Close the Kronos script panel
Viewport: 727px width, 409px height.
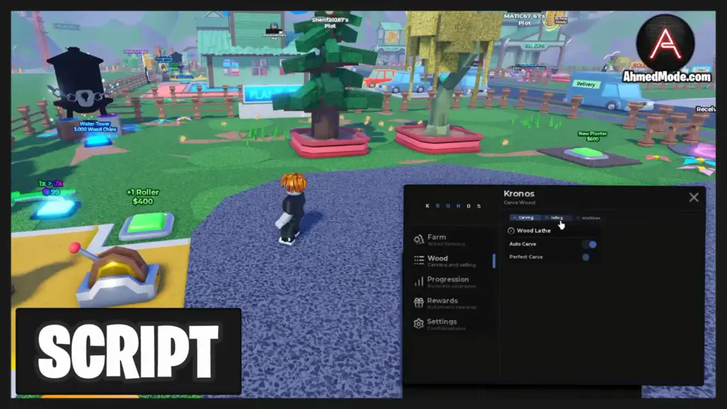click(694, 197)
